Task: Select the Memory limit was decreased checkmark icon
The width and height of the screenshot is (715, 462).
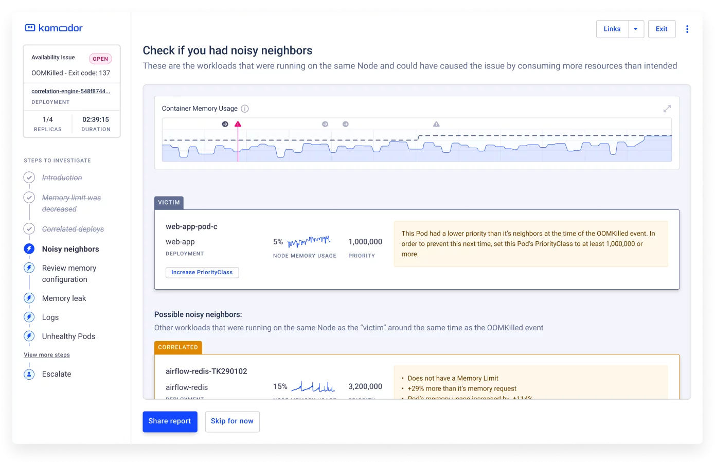Action: click(29, 198)
